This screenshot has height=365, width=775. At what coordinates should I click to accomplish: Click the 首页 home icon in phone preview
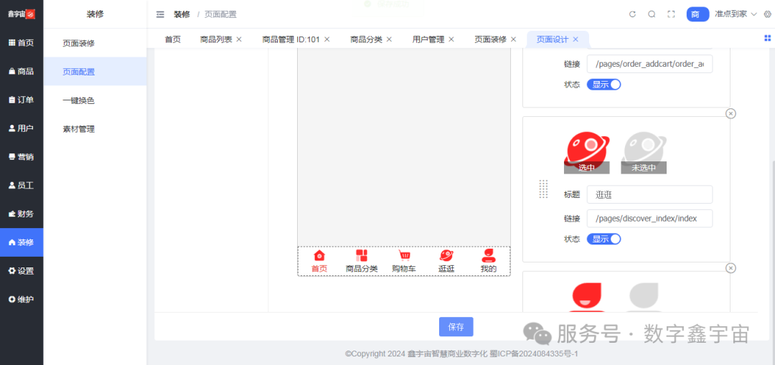(319, 256)
